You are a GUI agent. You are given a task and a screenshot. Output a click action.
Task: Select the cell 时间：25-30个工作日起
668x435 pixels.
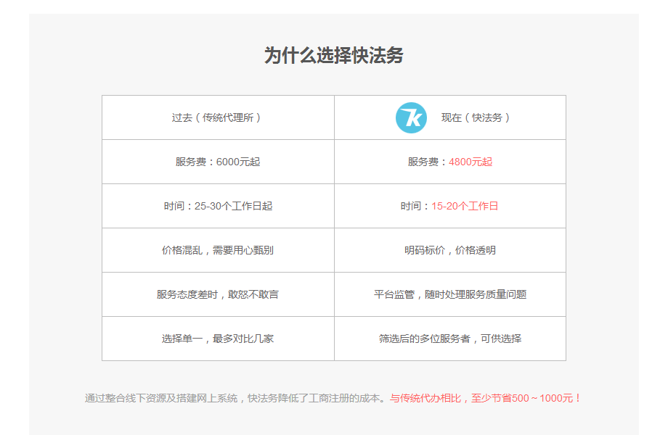click(218, 206)
